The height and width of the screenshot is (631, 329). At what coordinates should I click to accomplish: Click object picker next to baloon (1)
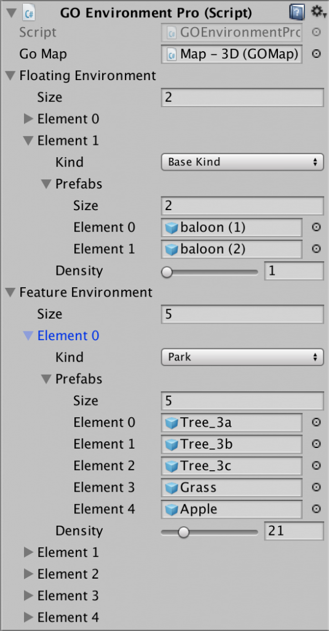coord(317,228)
